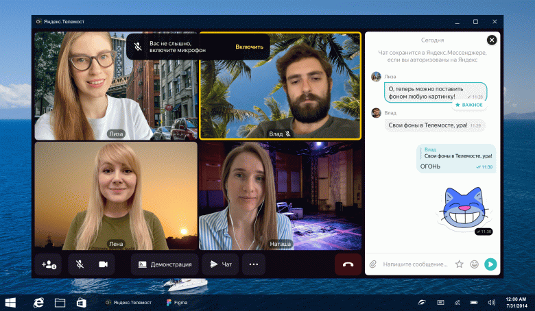Click the quoted Влад reply in ОГОНЬ message
The width and height of the screenshot is (535, 311).
click(x=458, y=153)
